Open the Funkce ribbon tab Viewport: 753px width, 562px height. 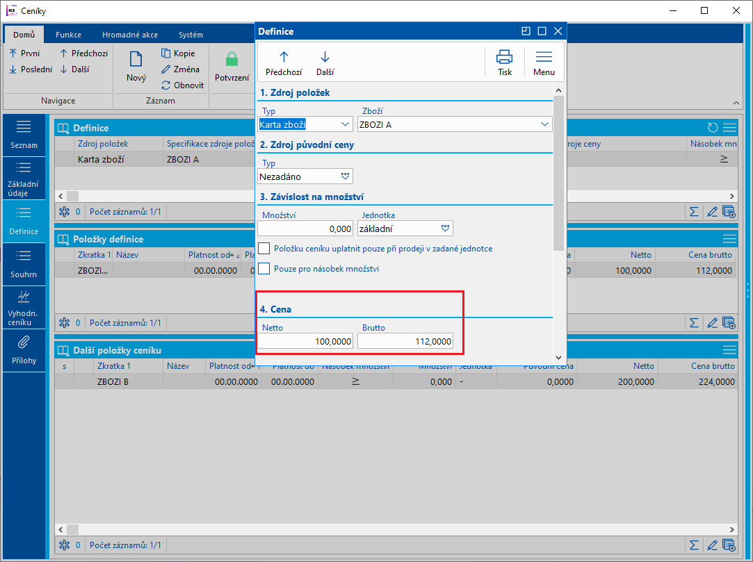click(68, 35)
